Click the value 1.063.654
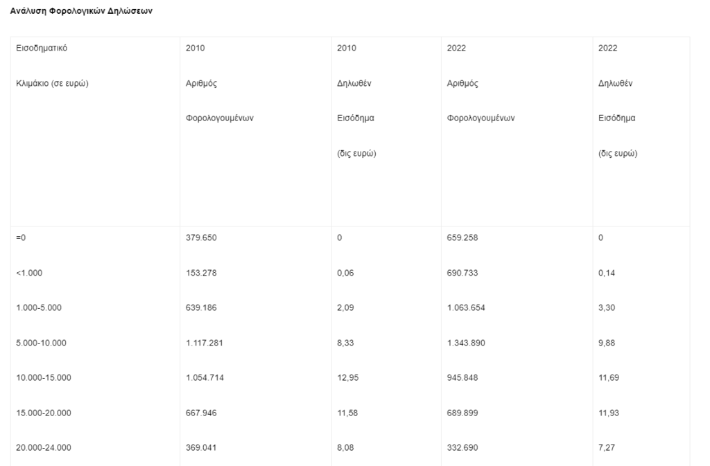The height and width of the screenshot is (466, 710). click(466, 308)
